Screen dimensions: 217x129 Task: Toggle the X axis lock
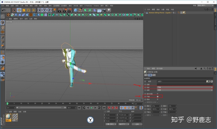40,10
